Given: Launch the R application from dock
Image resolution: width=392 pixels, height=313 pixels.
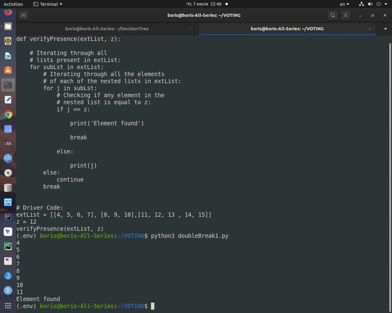Looking at the screenshot, I should [8, 290].
